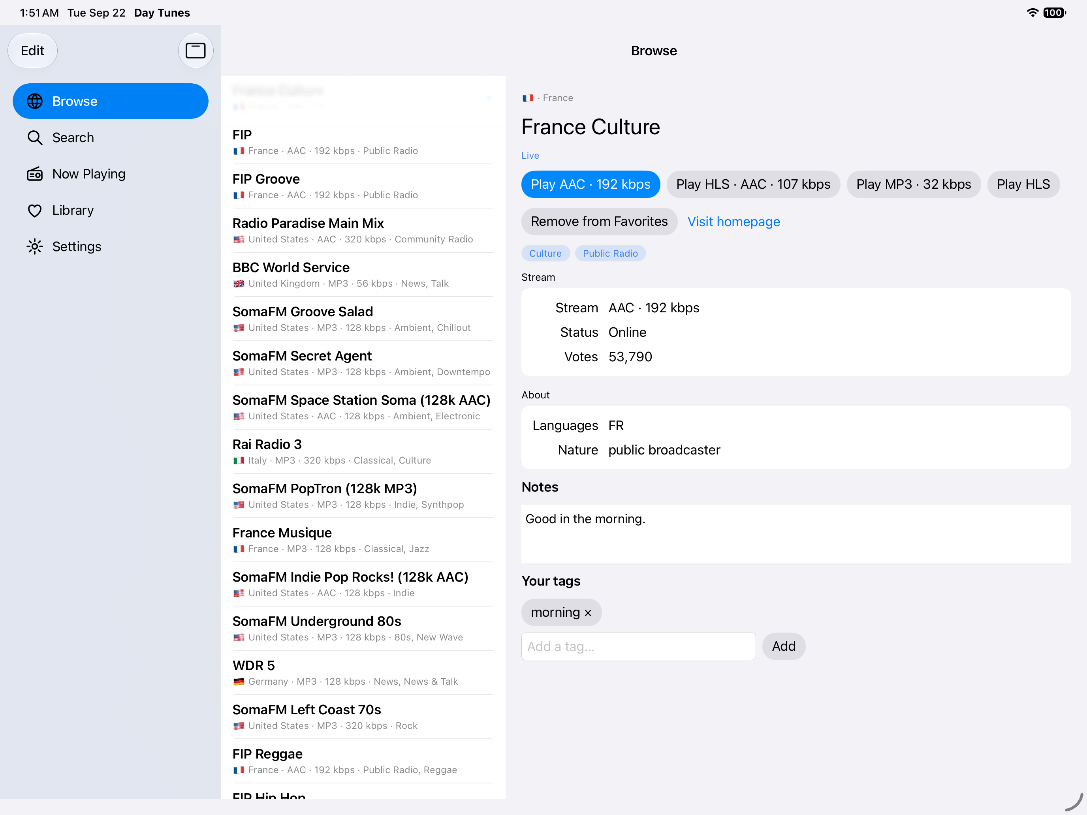Select Radio Paradise Main Mix
Viewport: 1087px width, 815px height.
[363, 230]
